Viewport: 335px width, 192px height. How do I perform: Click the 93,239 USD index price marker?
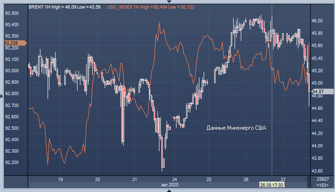(13, 43)
